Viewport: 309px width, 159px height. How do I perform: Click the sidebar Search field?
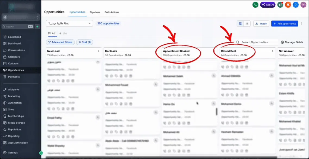point(18,26)
